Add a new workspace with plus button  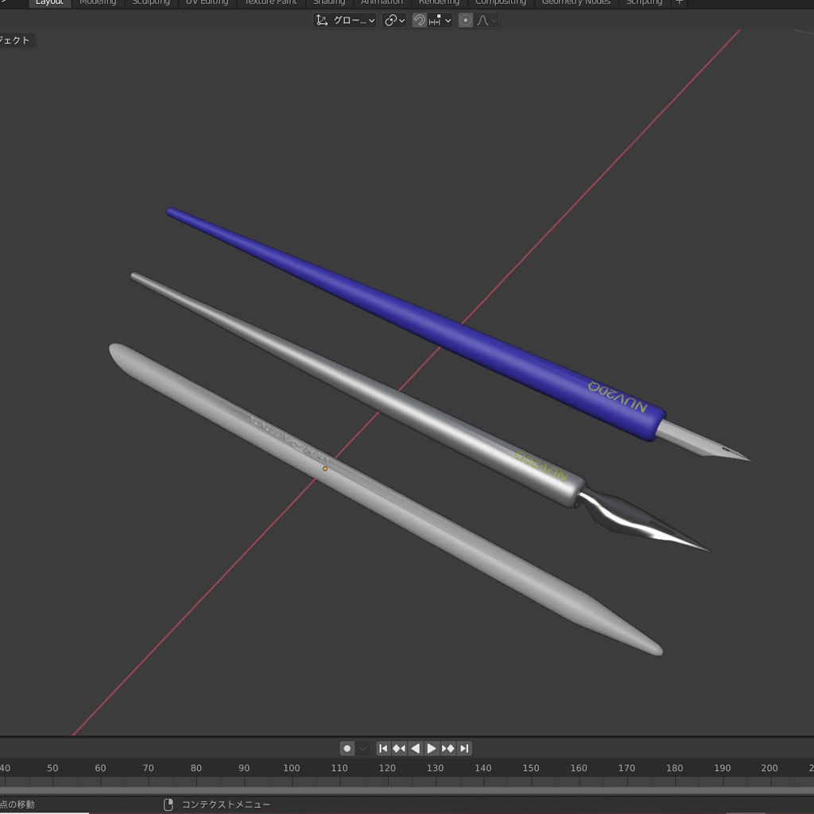679,2
